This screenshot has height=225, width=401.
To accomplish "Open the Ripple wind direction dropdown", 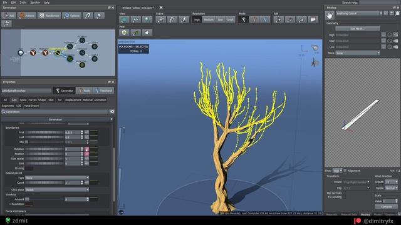I will pyautogui.click(x=391, y=188).
